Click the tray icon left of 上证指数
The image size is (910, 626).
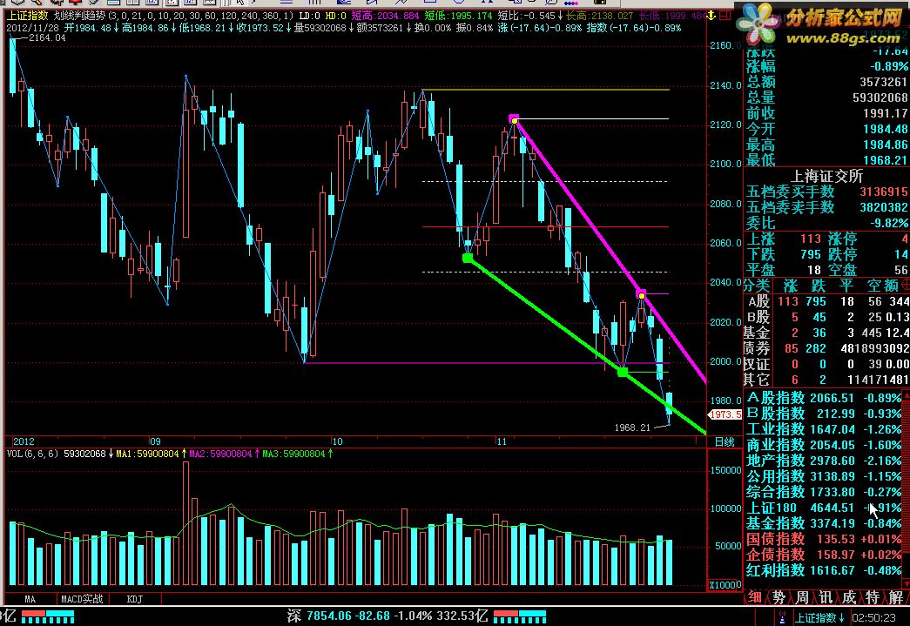(782, 617)
